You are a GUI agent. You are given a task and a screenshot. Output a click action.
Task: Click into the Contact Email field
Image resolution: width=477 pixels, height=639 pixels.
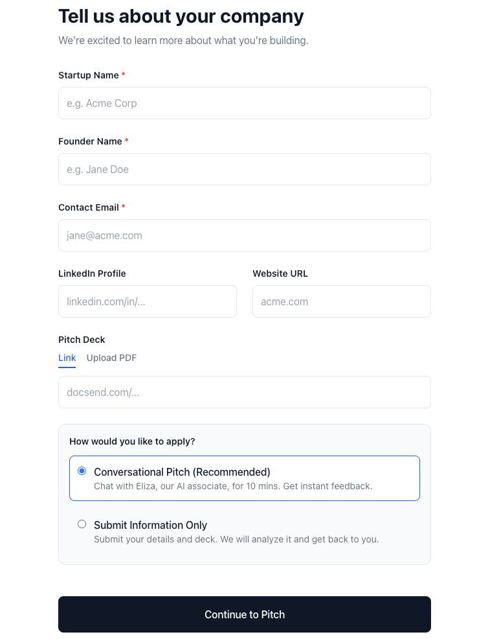click(244, 235)
